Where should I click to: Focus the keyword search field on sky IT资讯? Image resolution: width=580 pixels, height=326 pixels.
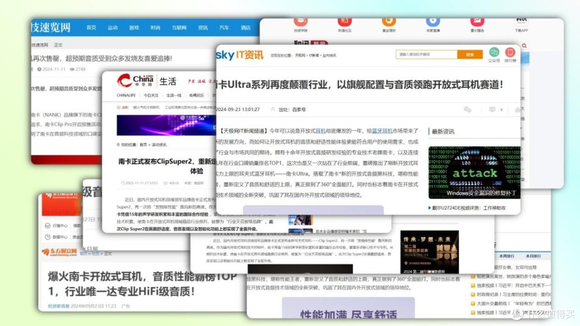pyautogui.click(x=426, y=54)
